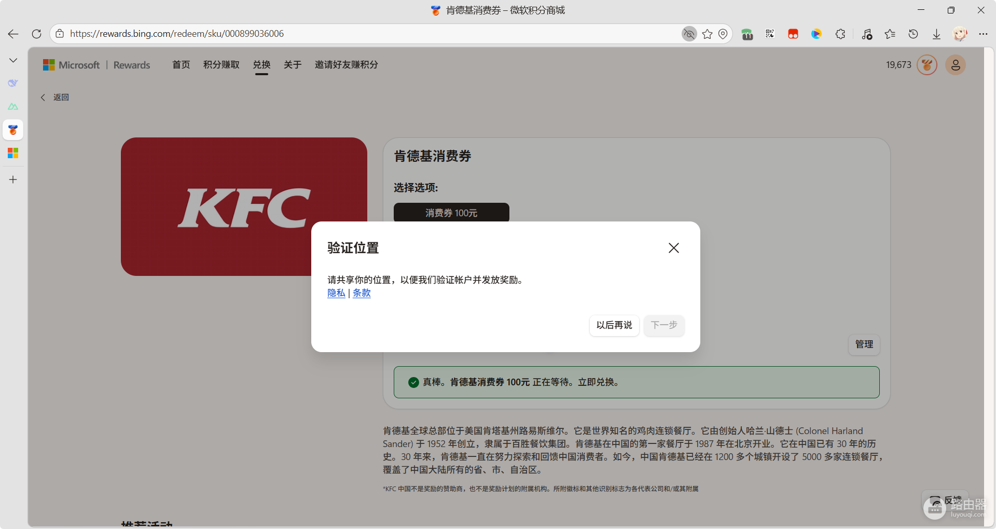Click the tracking prevention eye icon

point(689,34)
